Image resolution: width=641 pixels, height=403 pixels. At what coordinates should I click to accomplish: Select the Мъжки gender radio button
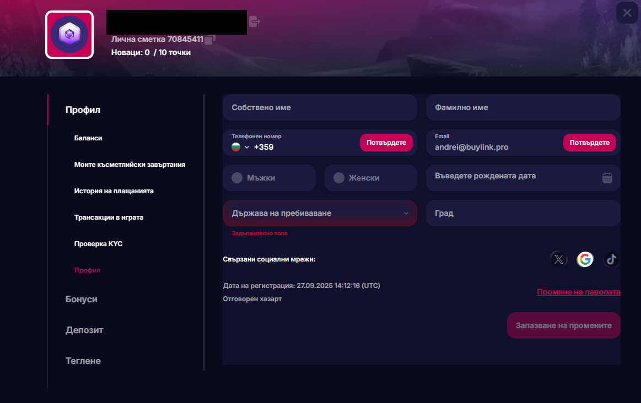pos(237,178)
